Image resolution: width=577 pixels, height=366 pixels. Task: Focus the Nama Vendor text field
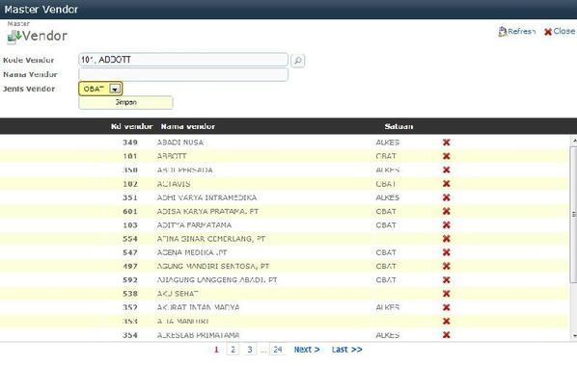[183, 74]
